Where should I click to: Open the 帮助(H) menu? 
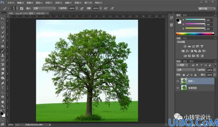click(99, 3)
